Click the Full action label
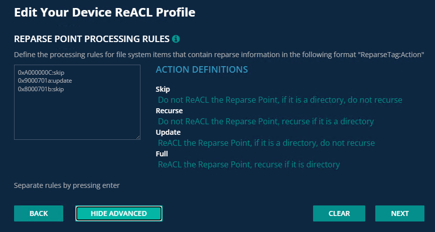This screenshot has width=435, height=232. coord(161,154)
